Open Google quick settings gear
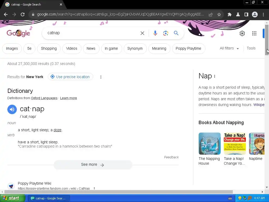This screenshot has width=269, height=202. pyautogui.click(x=242, y=33)
